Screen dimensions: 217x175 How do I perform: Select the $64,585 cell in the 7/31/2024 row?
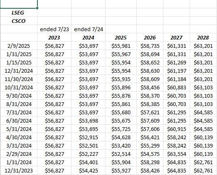[x=203, y=112]
